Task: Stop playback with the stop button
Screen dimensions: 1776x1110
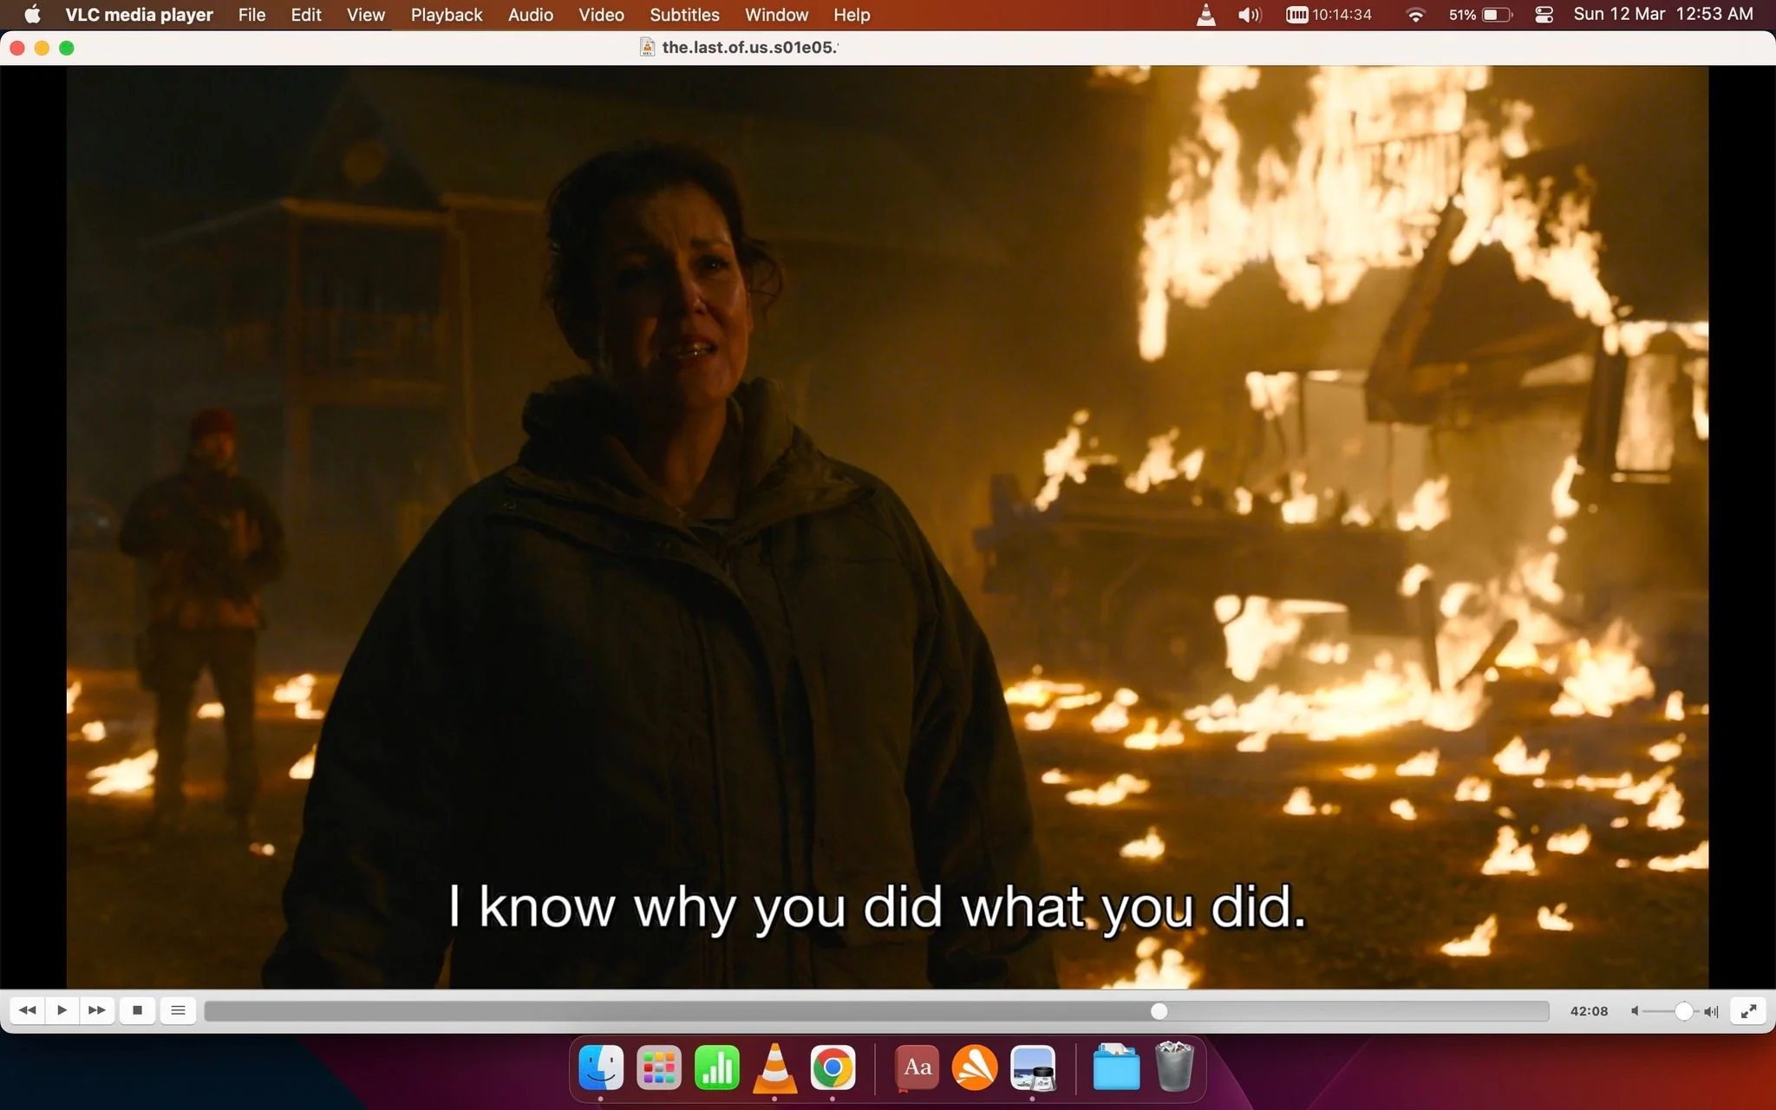Action: (x=137, y=1010)
